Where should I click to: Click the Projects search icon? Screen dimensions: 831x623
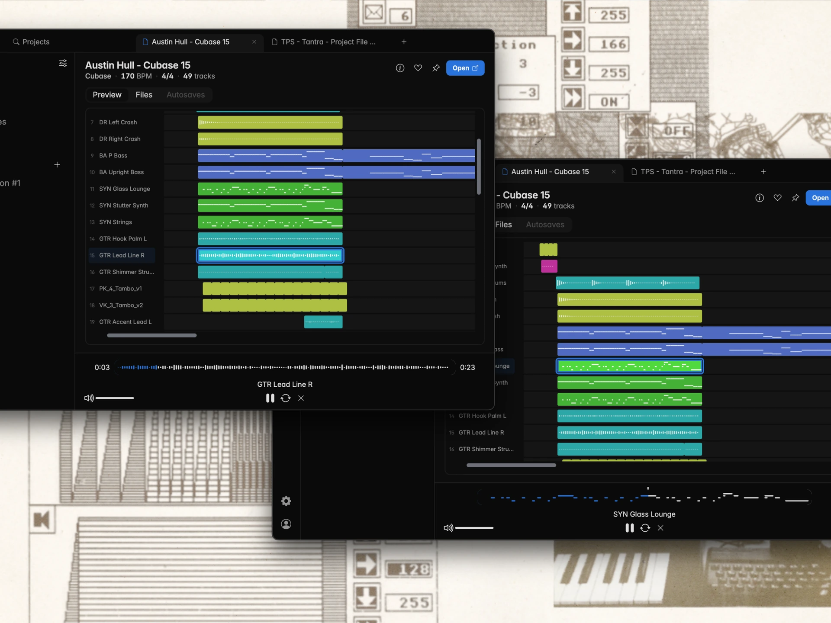[x=16, y=42]
